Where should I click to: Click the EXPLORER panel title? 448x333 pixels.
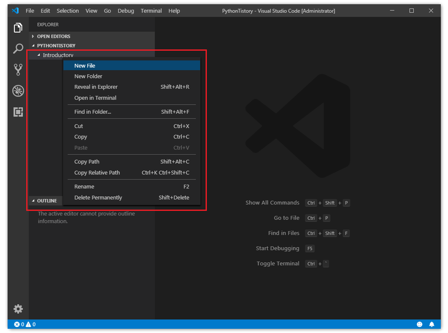[x=48, y=25]
